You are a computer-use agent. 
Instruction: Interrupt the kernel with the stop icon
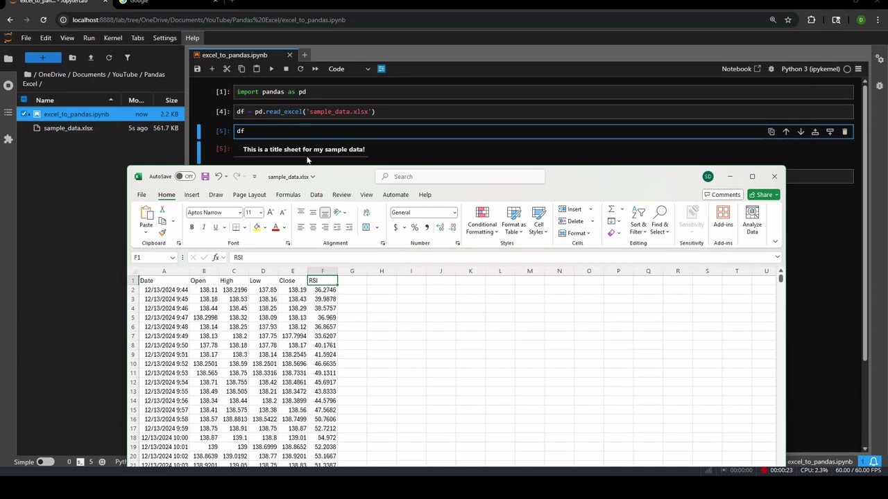(x=286, y=69)
